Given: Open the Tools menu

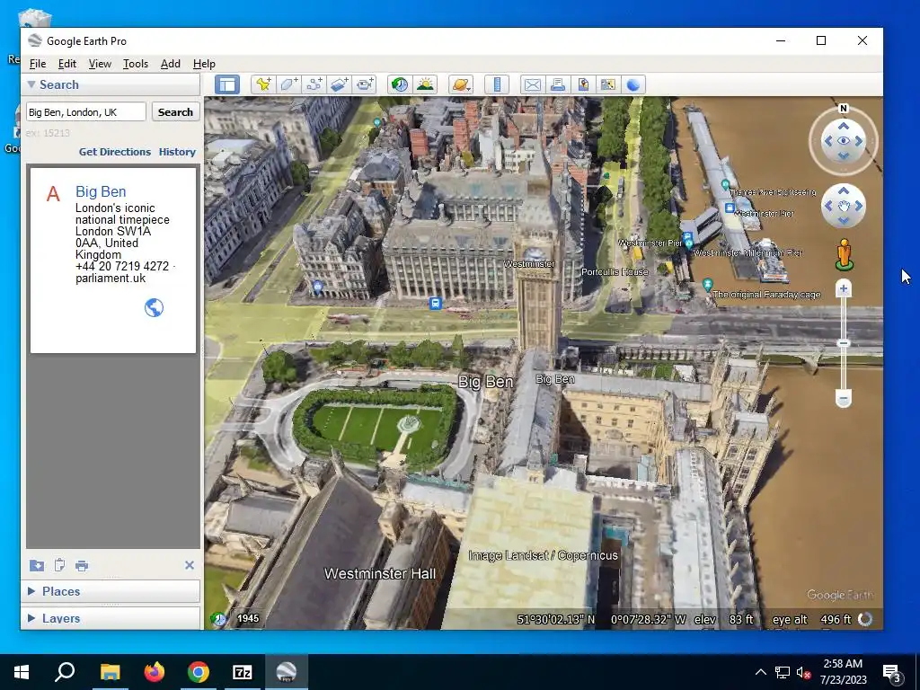Looking at the screenshot, I should pos(136,64).
